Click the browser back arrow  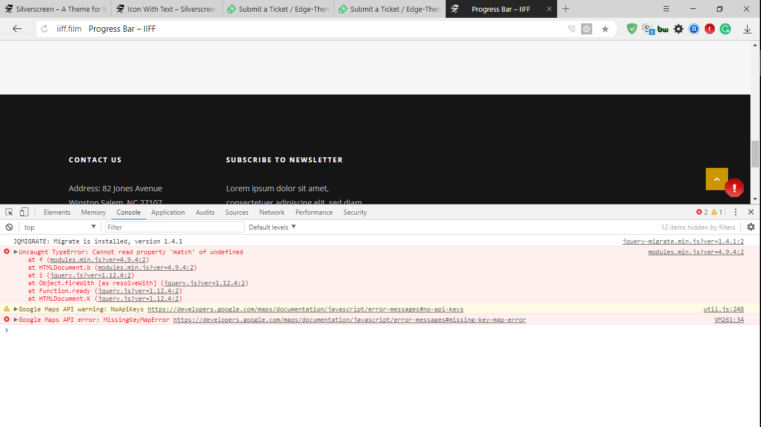[17, 29]
